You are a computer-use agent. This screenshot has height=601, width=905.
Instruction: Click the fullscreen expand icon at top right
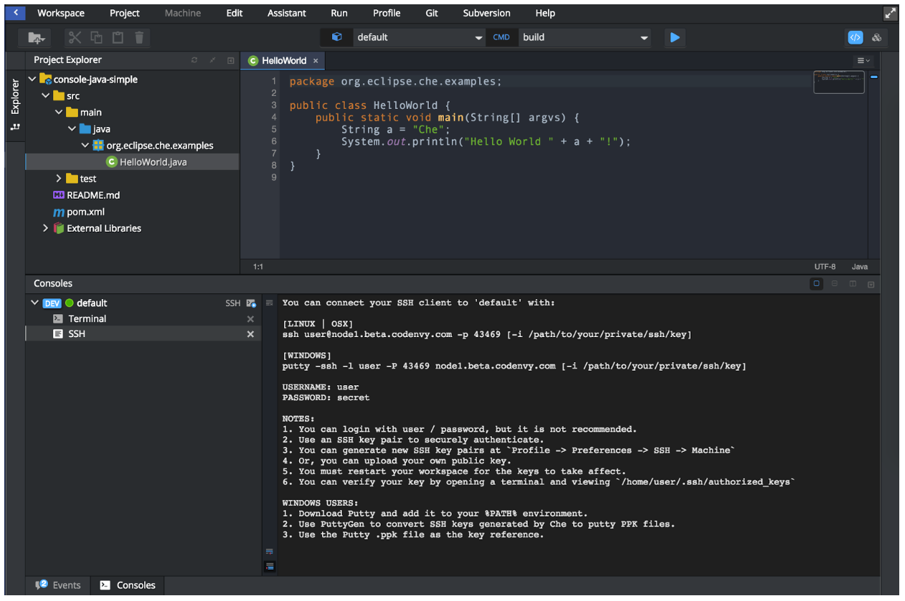click(890, 13)
